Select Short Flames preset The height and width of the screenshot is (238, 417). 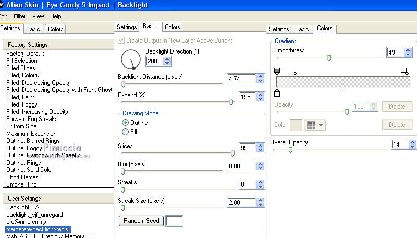tap(22, 177)
